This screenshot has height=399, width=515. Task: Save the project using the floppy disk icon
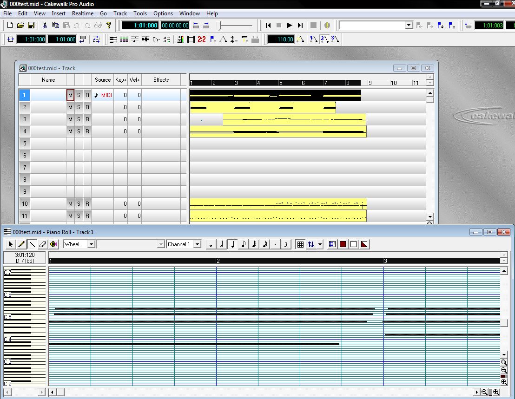click(31, 25)
